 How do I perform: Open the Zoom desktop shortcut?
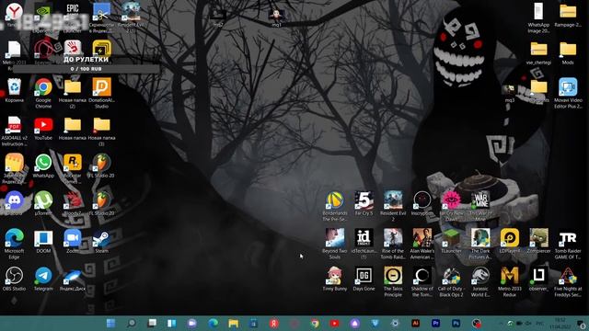tap(73, 238)
